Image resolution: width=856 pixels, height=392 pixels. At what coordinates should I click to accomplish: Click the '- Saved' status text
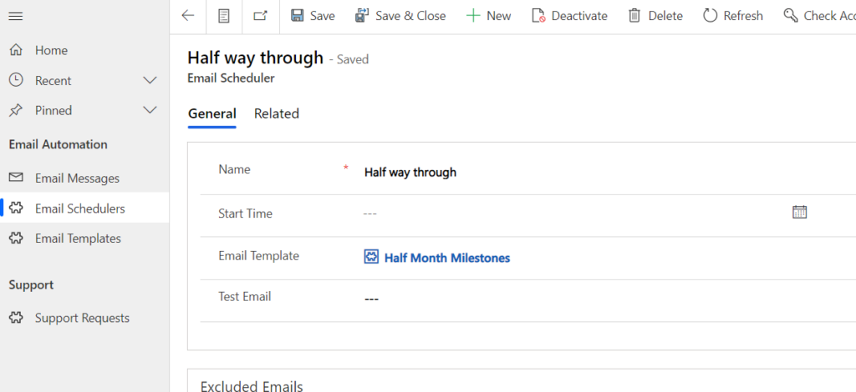(349, 59)
